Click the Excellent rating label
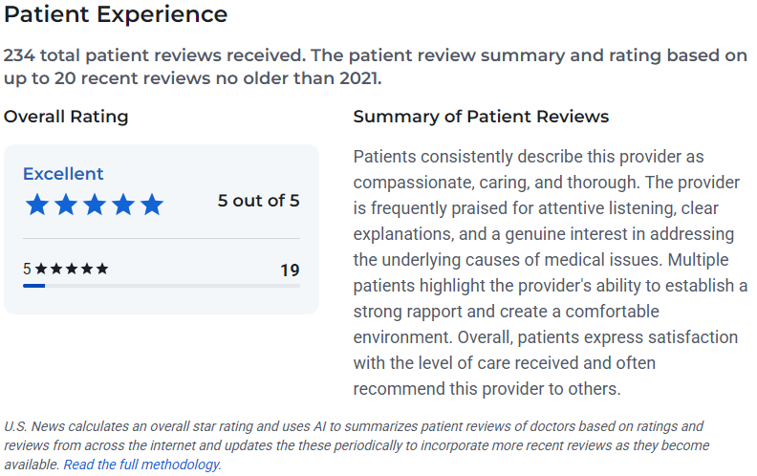757x476 pixels. (x=63, y=174)
